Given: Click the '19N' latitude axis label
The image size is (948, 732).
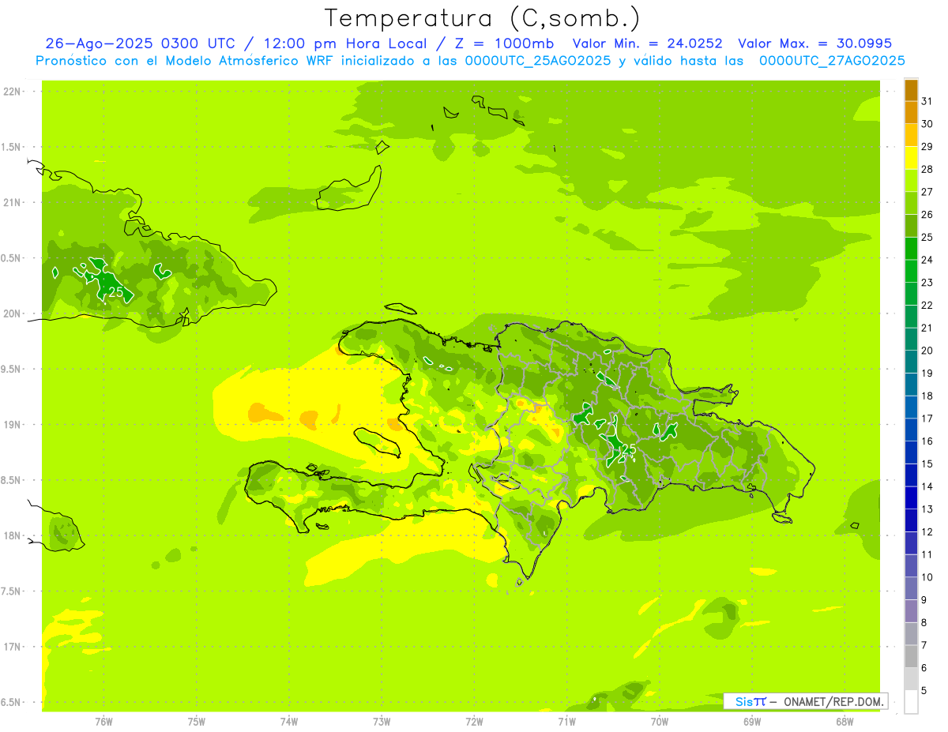Looking at the screenshot, I should click(x=13, y=425).
